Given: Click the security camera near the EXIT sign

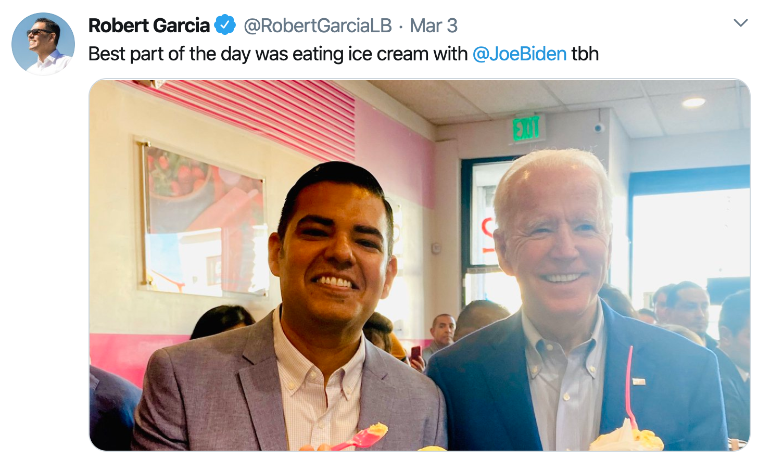Looking at the screenshot, I should (x=599, y=127).
